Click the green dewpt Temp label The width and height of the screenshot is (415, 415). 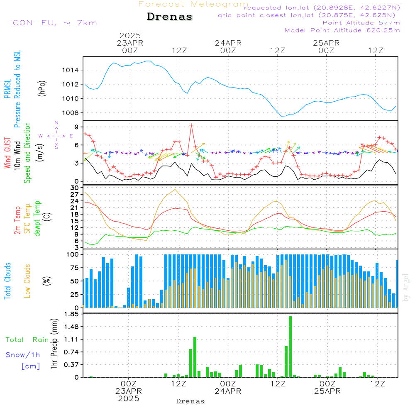pyautogui.click(x=37, y=219)
